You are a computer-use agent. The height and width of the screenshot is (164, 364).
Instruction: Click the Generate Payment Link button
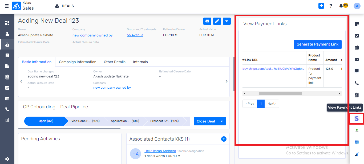point(317,44)
